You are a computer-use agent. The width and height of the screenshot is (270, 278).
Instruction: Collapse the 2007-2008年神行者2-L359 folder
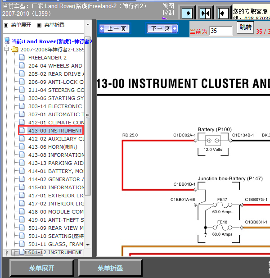click(x=6, y=49)
